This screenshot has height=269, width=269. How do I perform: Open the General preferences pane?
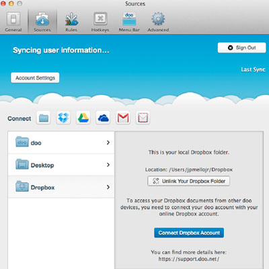click(13, 22)
